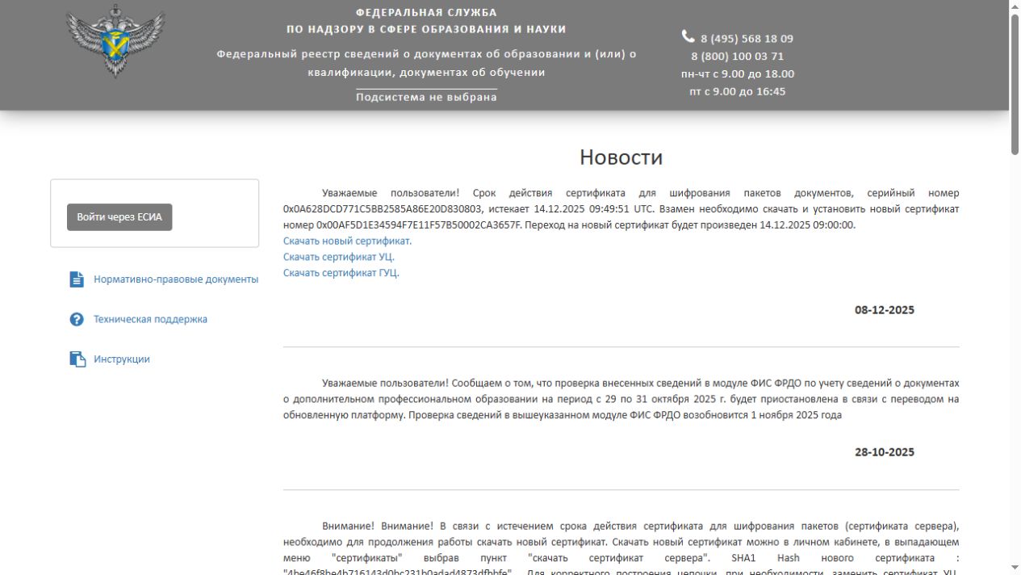The width and height of the screenshot is (1021, 575).
Task: Click the copy-pages icon beside Инструкции
Action: (x=77, y=359)
